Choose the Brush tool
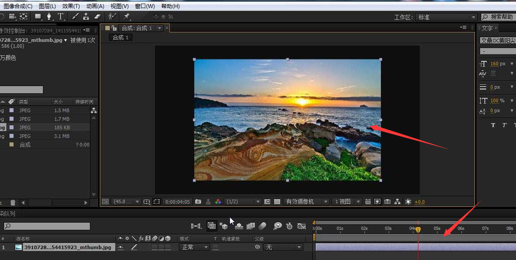 (75, 17)
